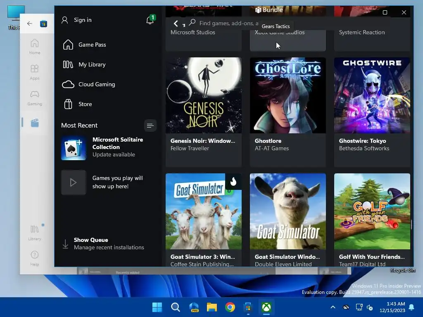This screenshot has height=317, width=423.
Task: Click the My Library books icon
Action: click(68, 65)
